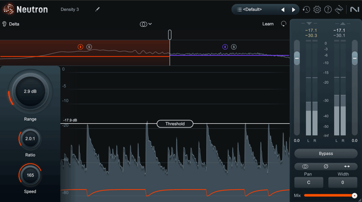The width and height of the screenshot is (362, 202).
Task: Click the input meter down-triangle icon
Action: (309, 23)
